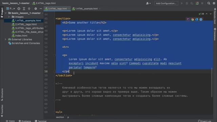Viewport: 217px width, 122px height.
Task: Click the Expand All icon in Project panel
Action: pyautogui.click(x=24, y=9)
